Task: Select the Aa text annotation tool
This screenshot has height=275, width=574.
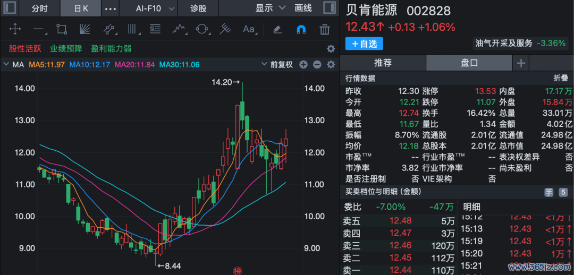Action: point(249,29)
